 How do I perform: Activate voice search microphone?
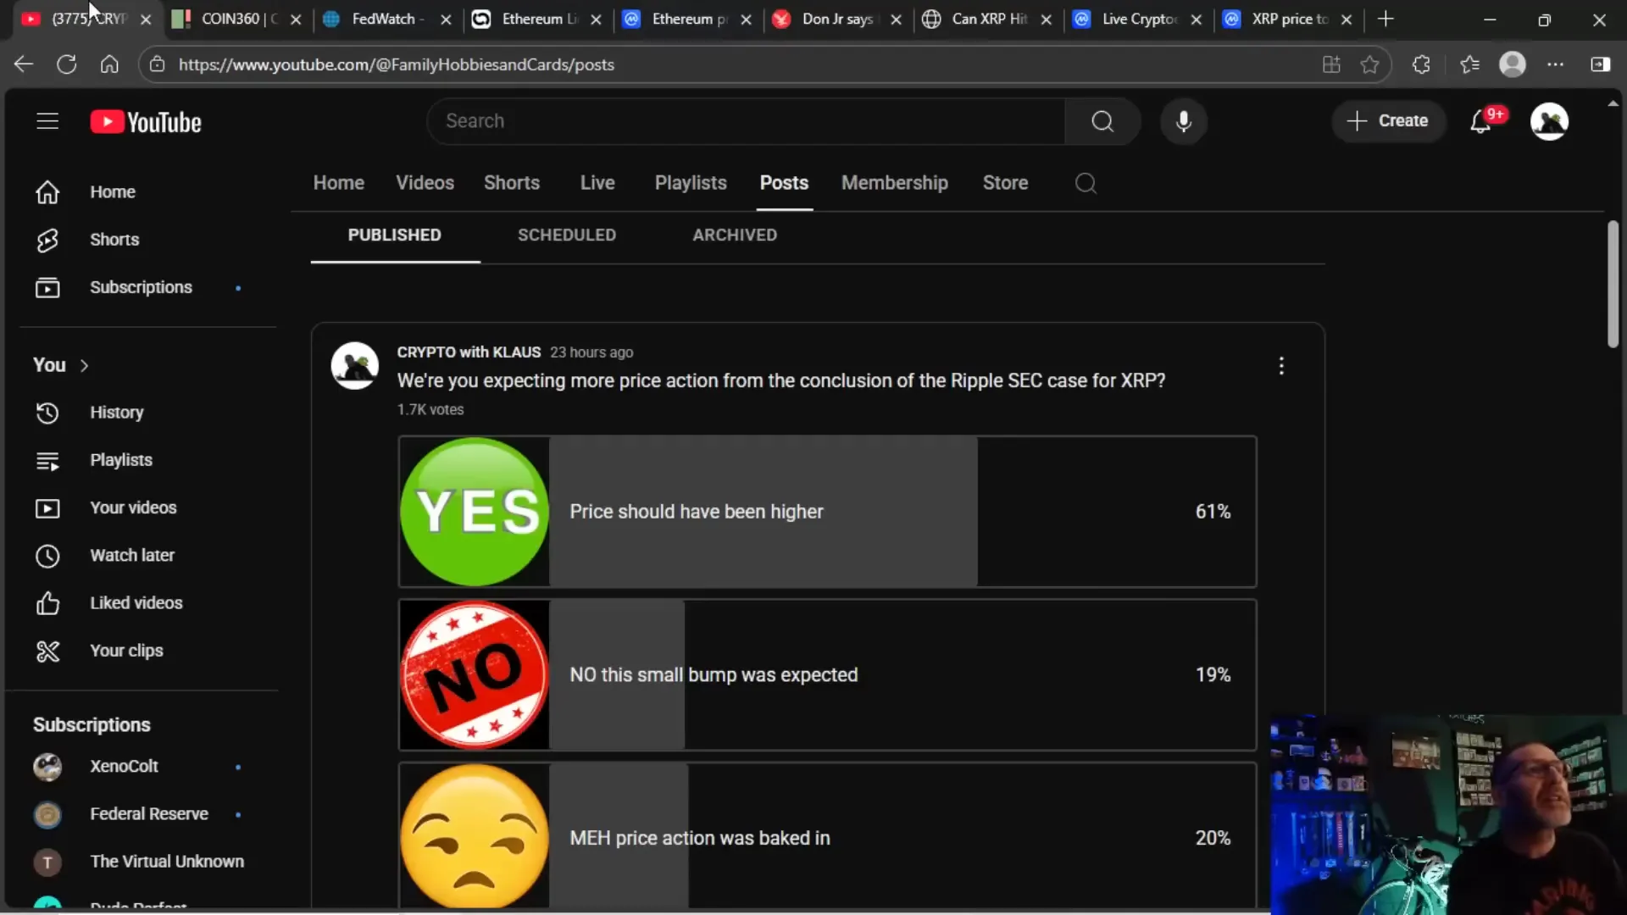[1184, 121]
